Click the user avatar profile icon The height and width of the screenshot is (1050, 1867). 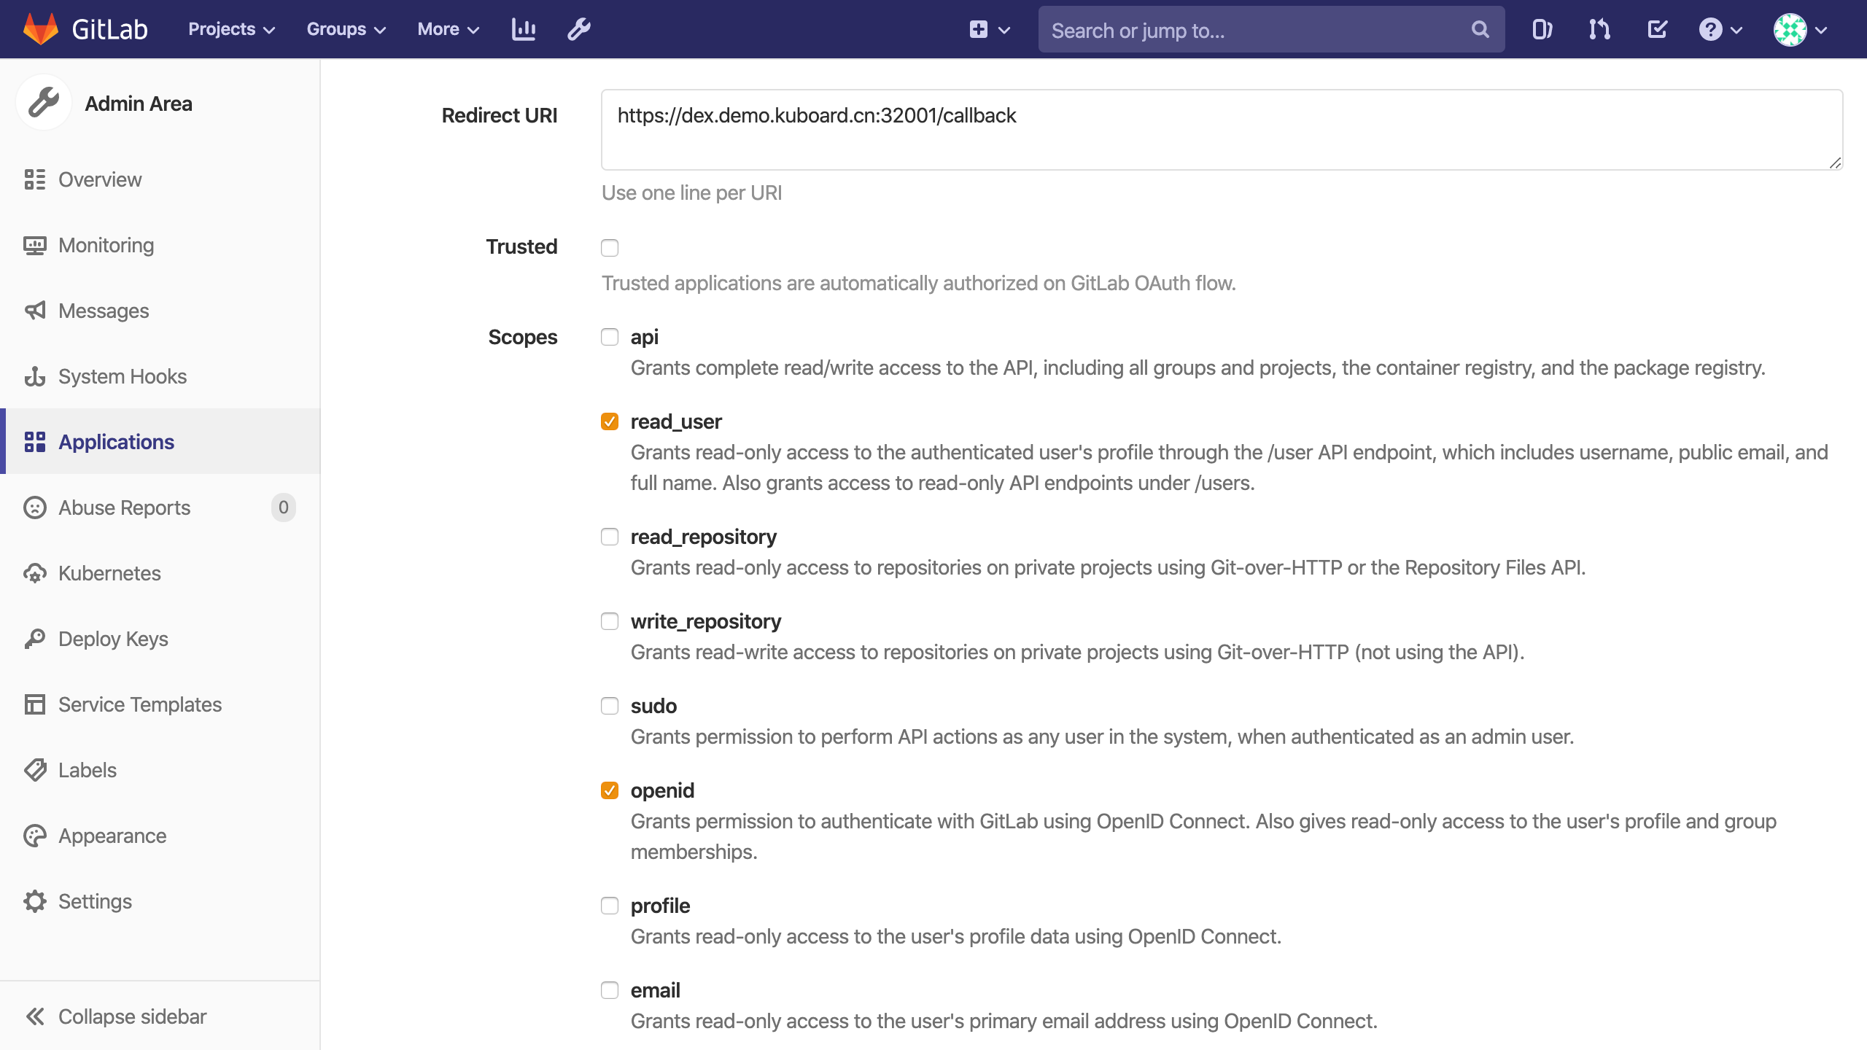tap(1790, 28)
